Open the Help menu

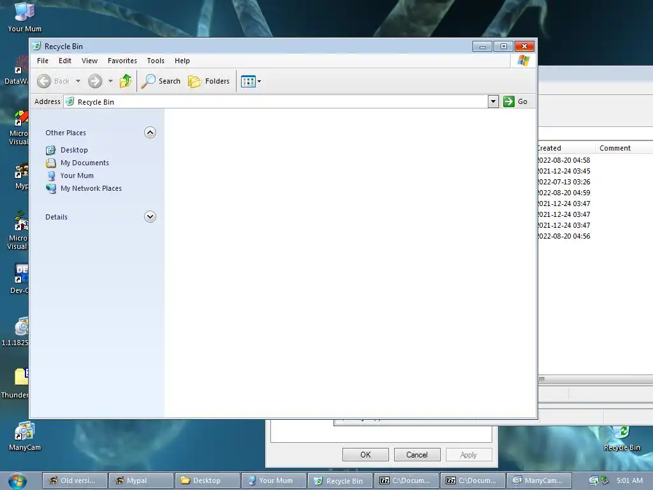[x=182, y=61]
